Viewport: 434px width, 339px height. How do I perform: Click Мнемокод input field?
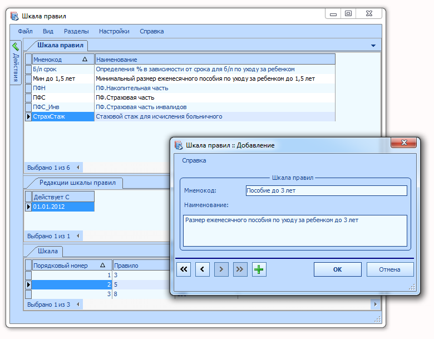[x=327, y=190]
